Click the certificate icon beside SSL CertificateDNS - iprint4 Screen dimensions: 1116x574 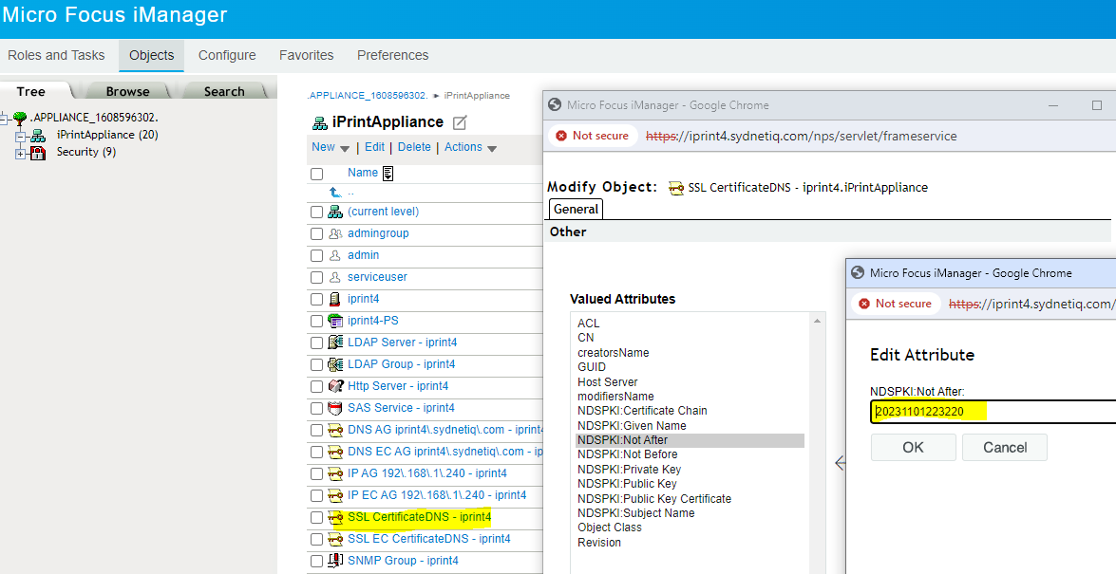335,516
